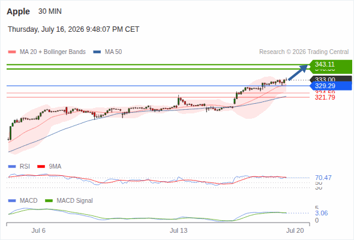354x240 pixels.
Task: Click the MA 20 + Bollinger Bands legend swatch
Action: pos(12,52)
